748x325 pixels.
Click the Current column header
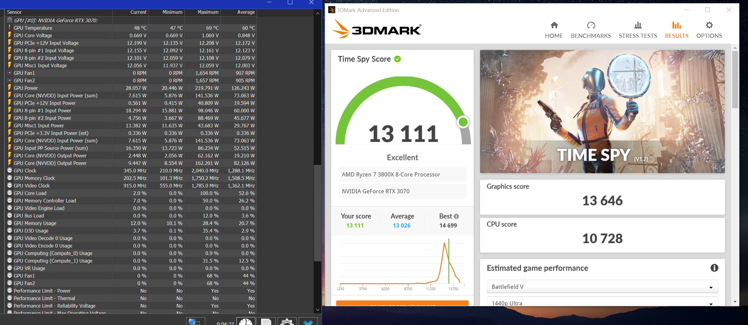coord(131,12)
